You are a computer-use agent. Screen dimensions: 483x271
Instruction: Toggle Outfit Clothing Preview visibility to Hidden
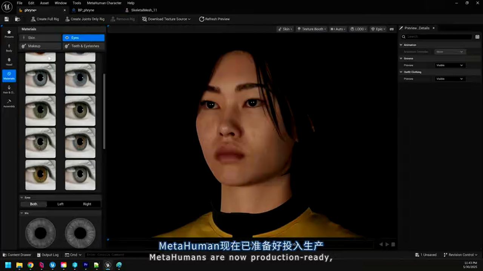449,79
